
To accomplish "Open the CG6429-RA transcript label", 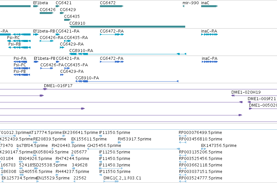I will click(72, 44).
